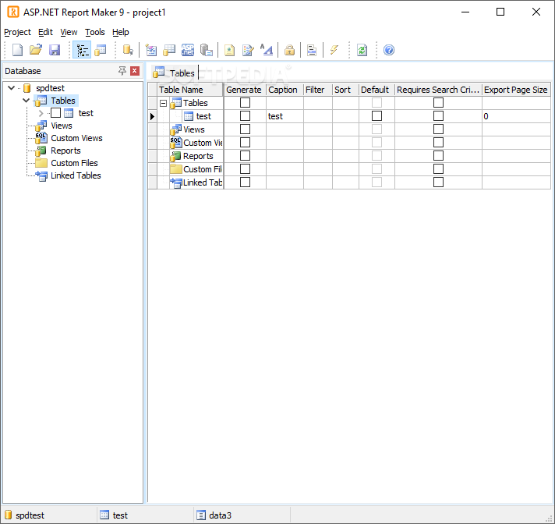This screenshot has height=524, width=555.
Task: Click the server settings toolbar icon
Action: 207,50
